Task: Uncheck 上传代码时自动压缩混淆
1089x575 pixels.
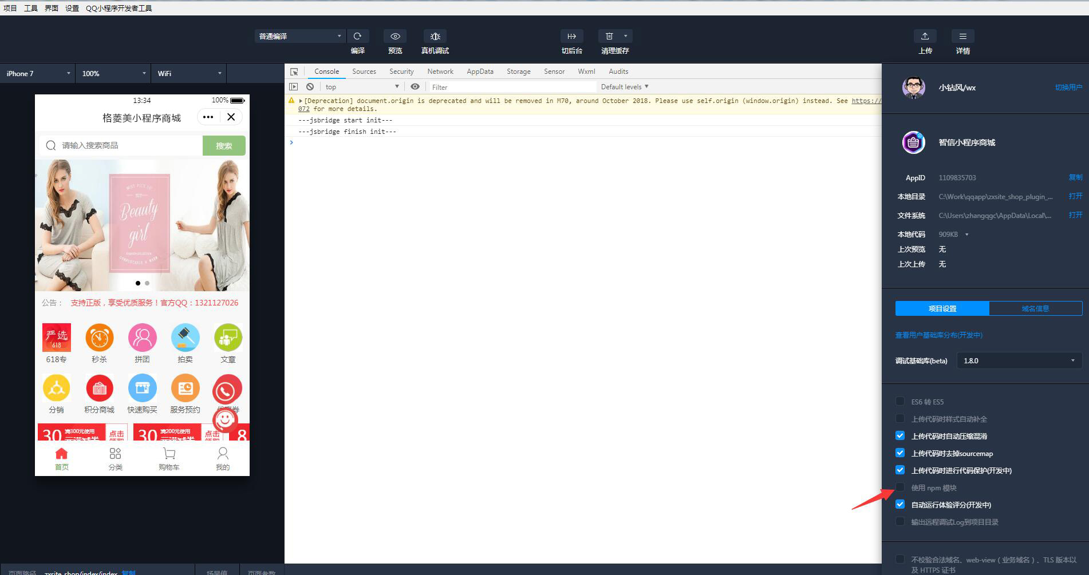Action: (x=900, y=435)
